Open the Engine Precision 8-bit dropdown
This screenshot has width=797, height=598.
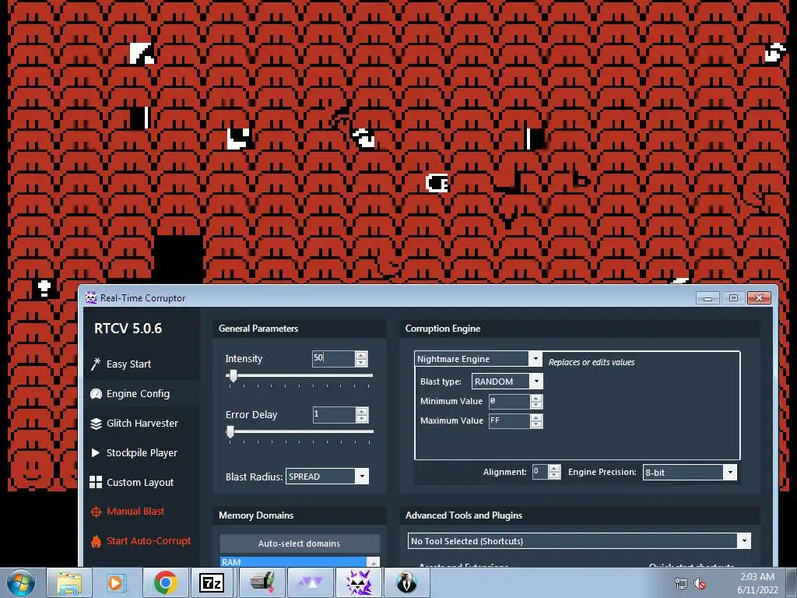tap(690, 473)
